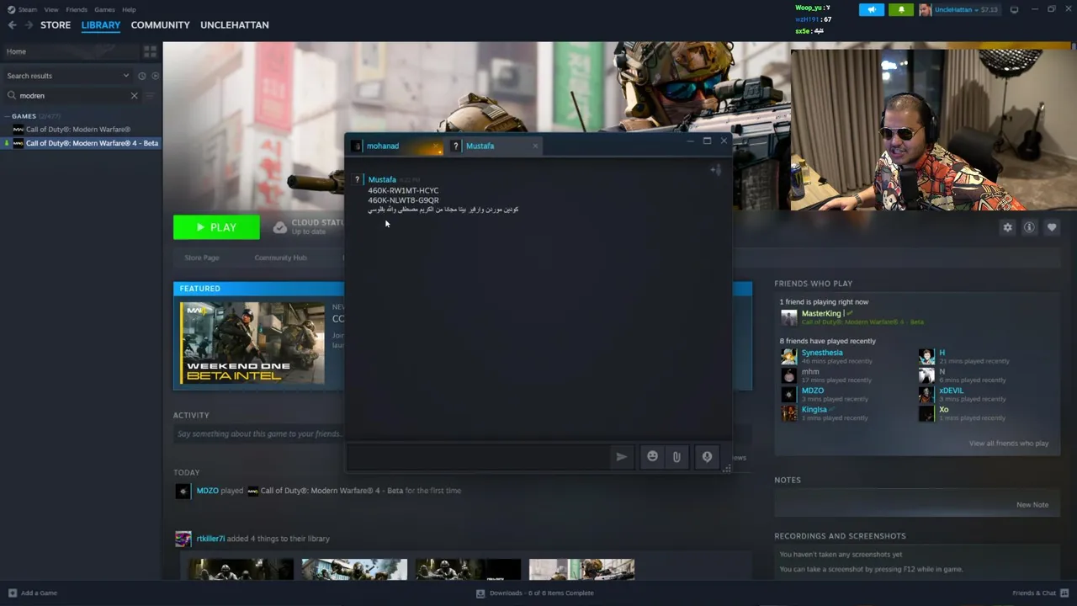This screenshot has width=1077, height=606.
Task: Select the Mustafa chat tab
Action: pos(493,146)
